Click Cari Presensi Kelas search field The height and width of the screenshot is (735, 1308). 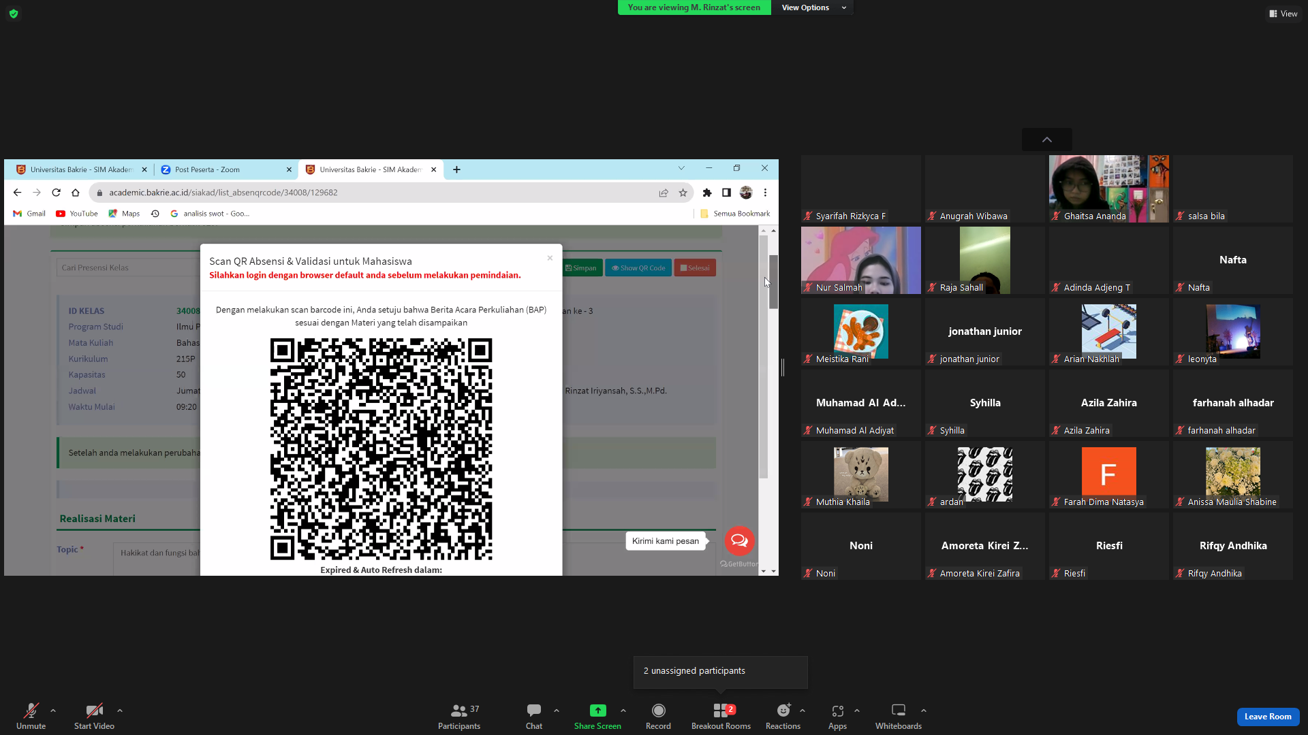tap(128, 267)
